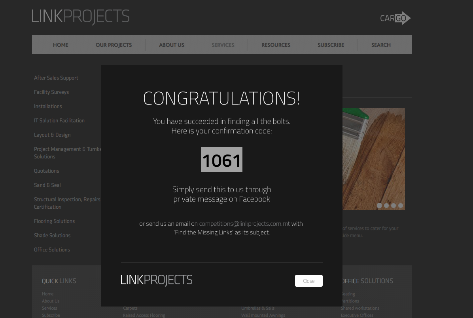Viewport: 473px width, 318px height.
Task: Open the About Us menu item
Action: [x=172, y=45]
